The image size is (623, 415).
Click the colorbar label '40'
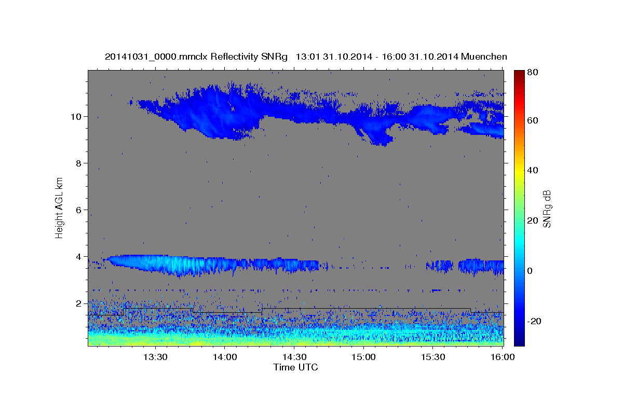click(x=533, y=170)
